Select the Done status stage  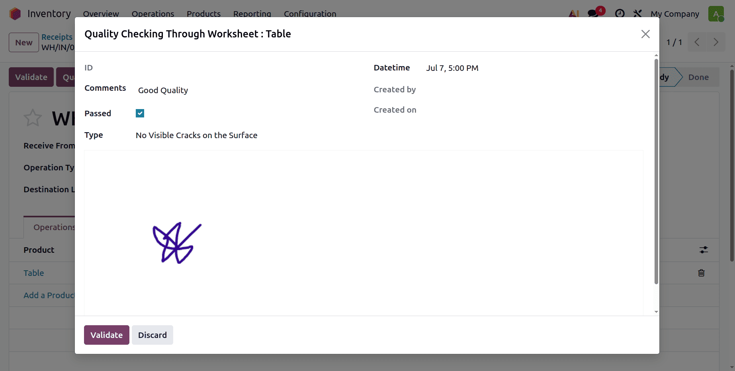698,77
